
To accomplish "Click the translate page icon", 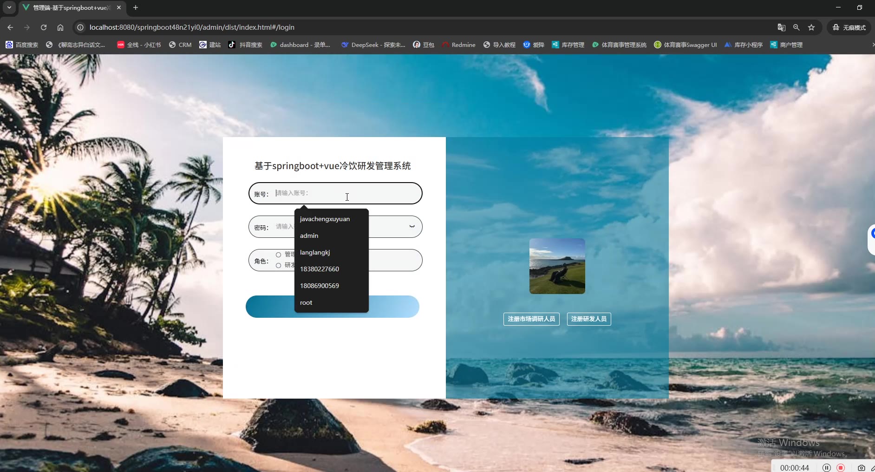I will pos(781,27).
